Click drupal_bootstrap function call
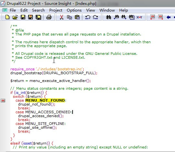175x152 pixels. pos(26,73)
